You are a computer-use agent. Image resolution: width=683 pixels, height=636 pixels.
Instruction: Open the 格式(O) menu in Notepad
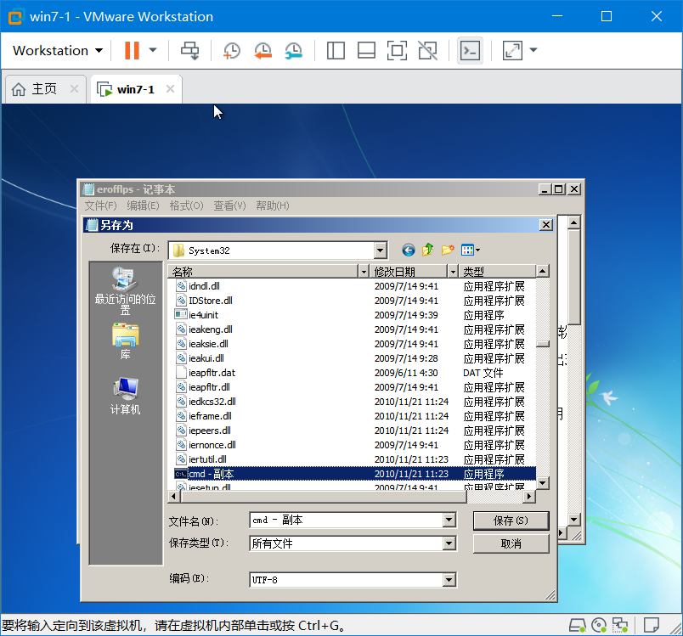pyautogui.click(x=186, y=205)
